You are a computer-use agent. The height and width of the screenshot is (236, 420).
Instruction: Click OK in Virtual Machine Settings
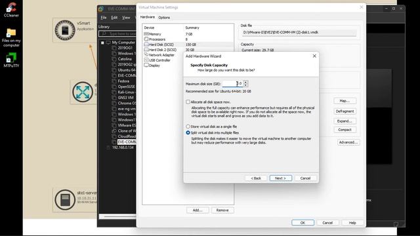point(303,223)
